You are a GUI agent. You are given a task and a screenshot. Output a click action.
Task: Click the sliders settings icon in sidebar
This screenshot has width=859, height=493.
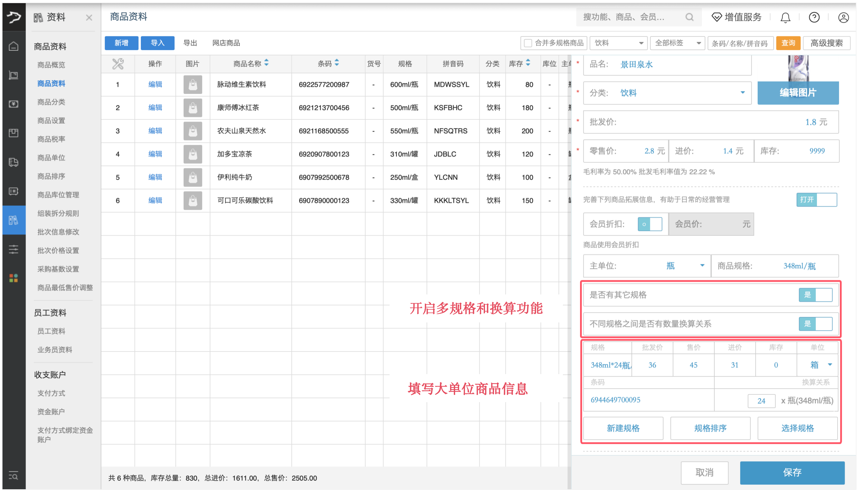coord(14,249)
